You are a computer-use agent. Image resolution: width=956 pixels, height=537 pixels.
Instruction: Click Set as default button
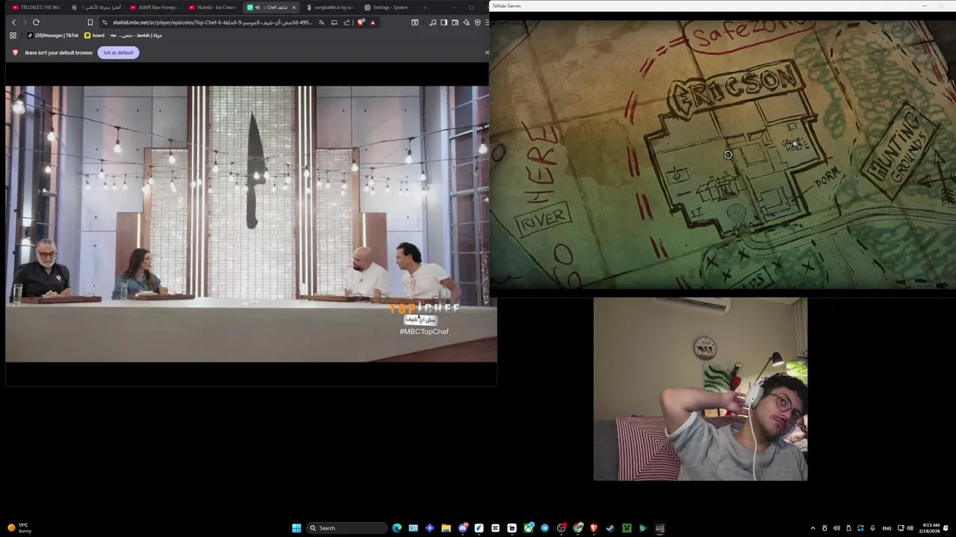tap(118, 52)
